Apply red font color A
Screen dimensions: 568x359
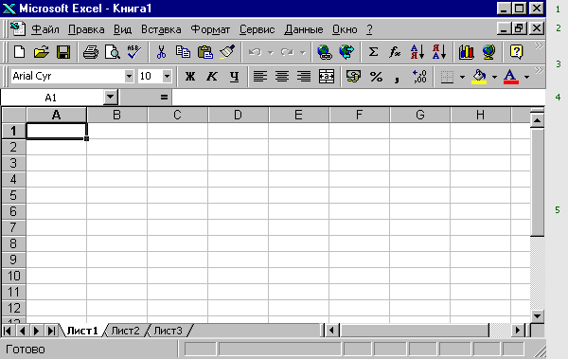(511, 77)
